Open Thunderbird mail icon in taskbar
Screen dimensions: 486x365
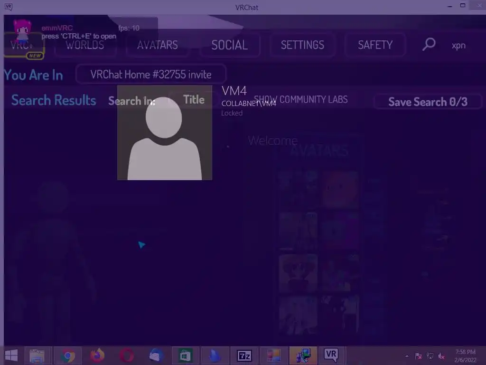point(156,355)
